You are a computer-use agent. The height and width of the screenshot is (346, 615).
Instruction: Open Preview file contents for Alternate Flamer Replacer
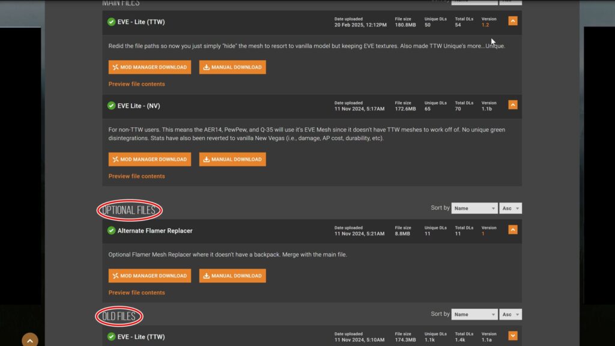[136, 293]
